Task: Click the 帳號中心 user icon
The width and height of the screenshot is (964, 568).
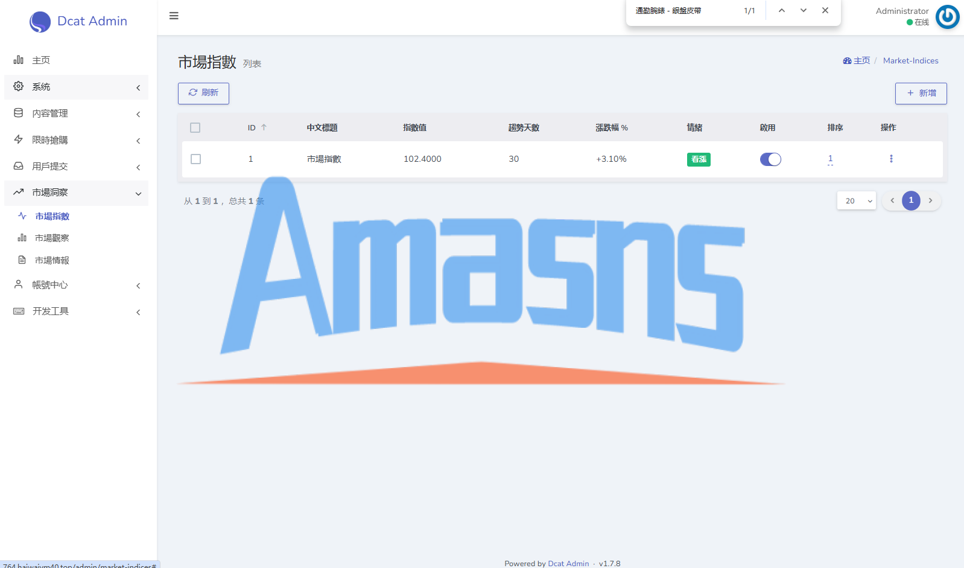Action: click(x=19, y=284)
